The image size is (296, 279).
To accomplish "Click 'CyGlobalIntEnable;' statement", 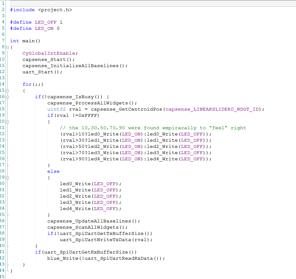I will 50,53.
